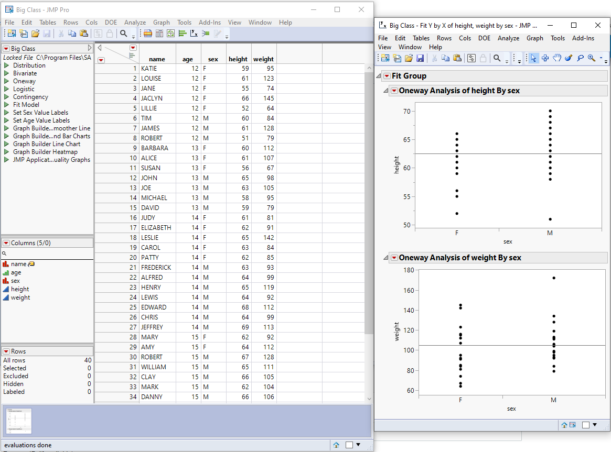The width and height of the screenshot is (611, 452).
Task: Click the Copy icon on the toolbar
Action: point(445,58)
